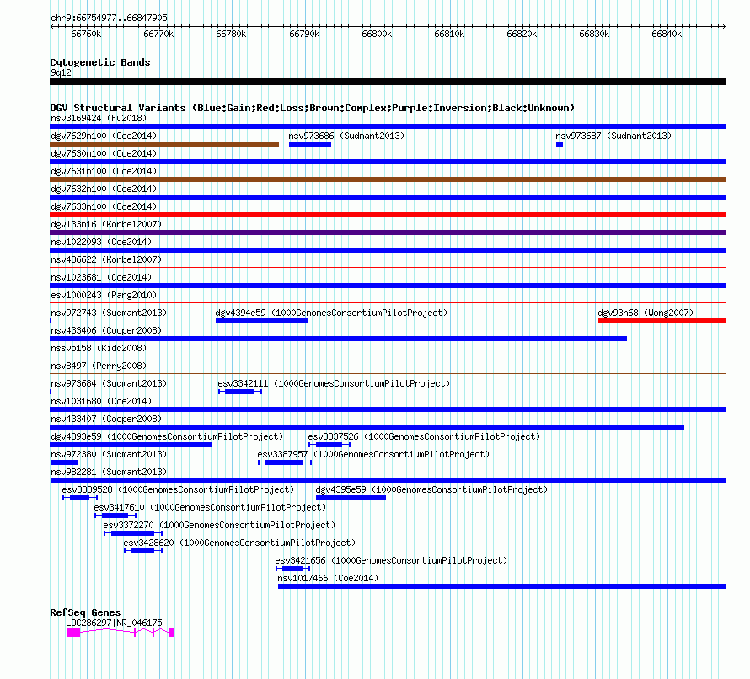Select the esv3372270 variant label
The height and width of the screenshot is (679, 750).
[x=219, y=525]
